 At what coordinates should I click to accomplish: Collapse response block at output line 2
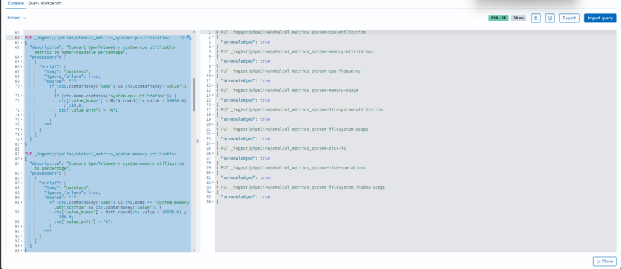click(213, 37)
